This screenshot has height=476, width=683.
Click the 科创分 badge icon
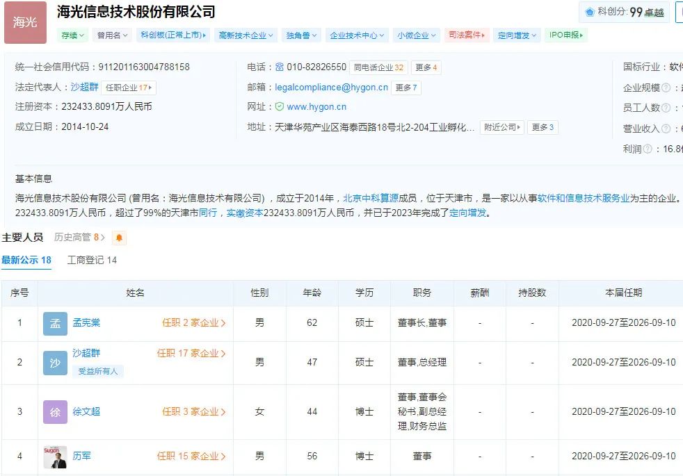pyautogui.click(x=590, y=13)
